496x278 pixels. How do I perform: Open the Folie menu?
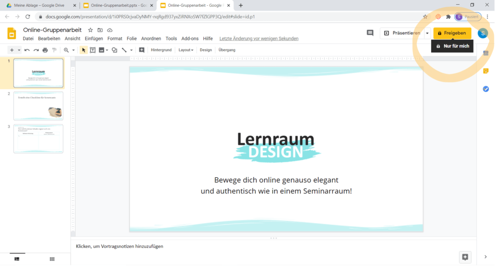pyautogui.click(x=132, y=39)
